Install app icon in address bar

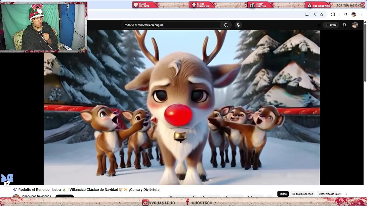(307, 14)
